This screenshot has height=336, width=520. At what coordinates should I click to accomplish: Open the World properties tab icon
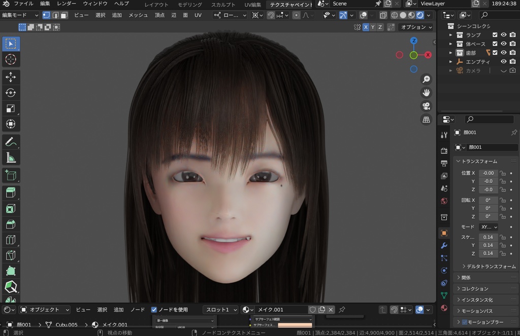(444, 201)
